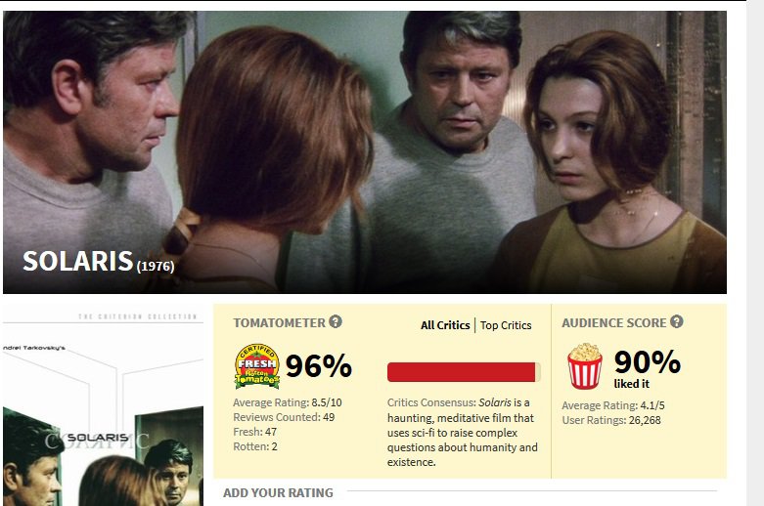Click the (1976) release year
This screenshot has height=506, width=764.
156,266
